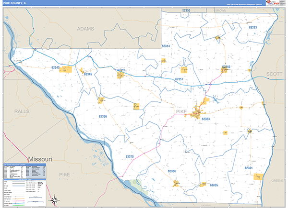The image size is (288, 208).
Task: Click the yellow town area near 62363
Action: (197, 113)
